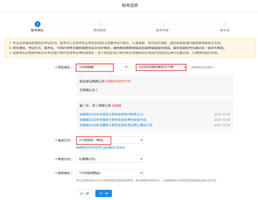258x200 pixels.
Task: Click the step 4 circle icon
Action: click(224, 24)
